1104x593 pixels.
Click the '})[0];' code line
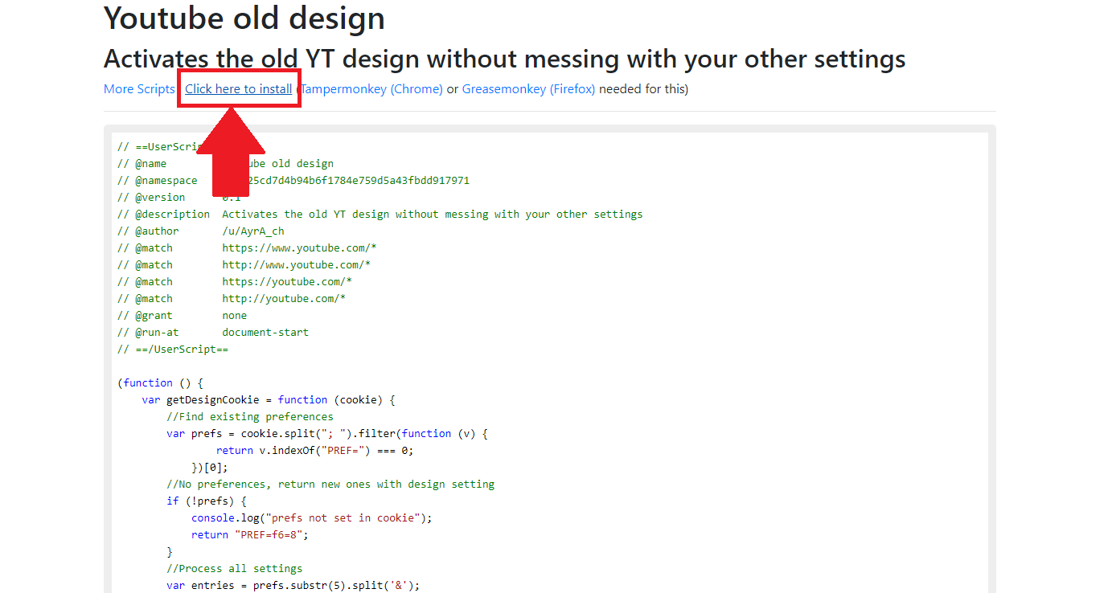[x=210, y=468]
